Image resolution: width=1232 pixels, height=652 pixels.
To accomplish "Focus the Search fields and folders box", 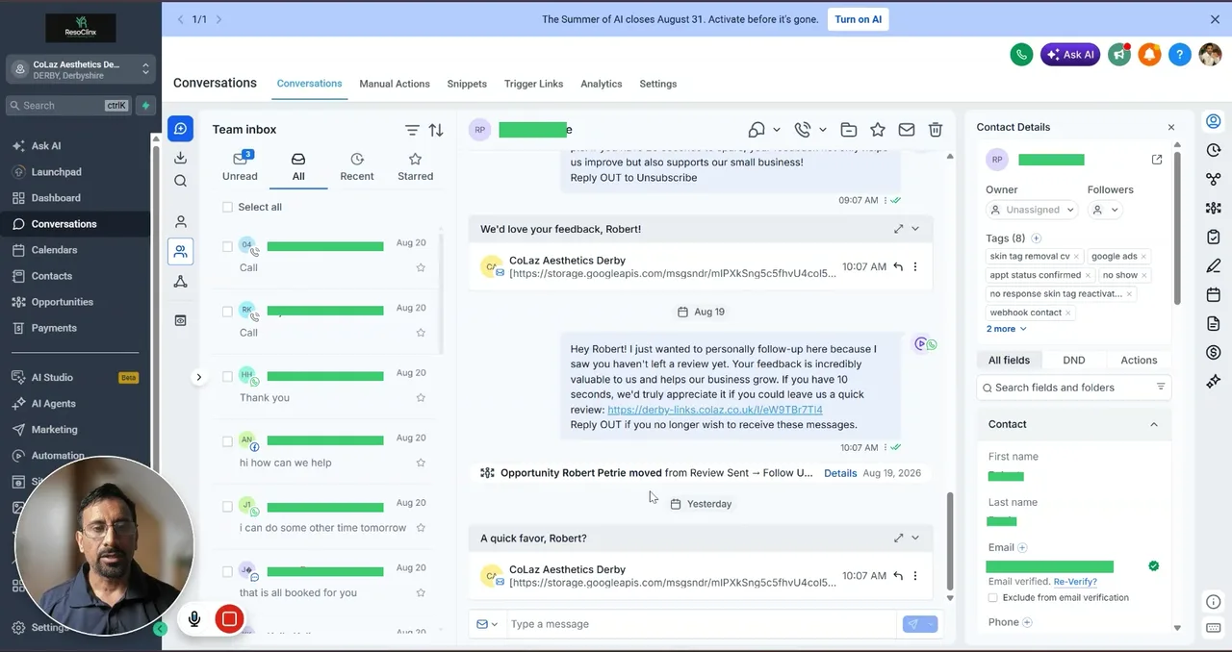I will coord(1073,388).
